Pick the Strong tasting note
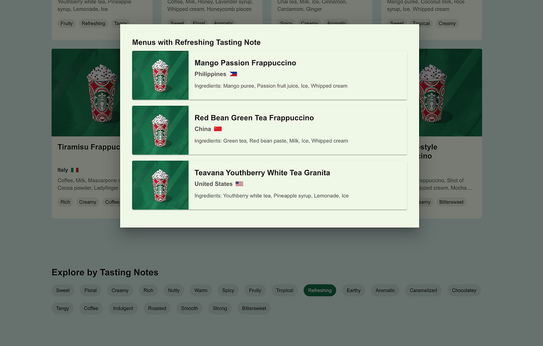 coord(220,308)
